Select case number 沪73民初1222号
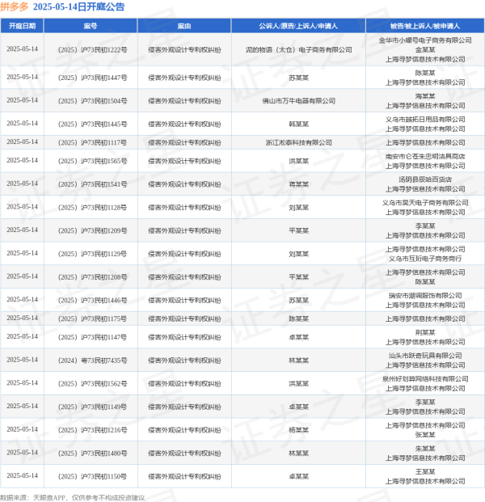 [92, 50]
